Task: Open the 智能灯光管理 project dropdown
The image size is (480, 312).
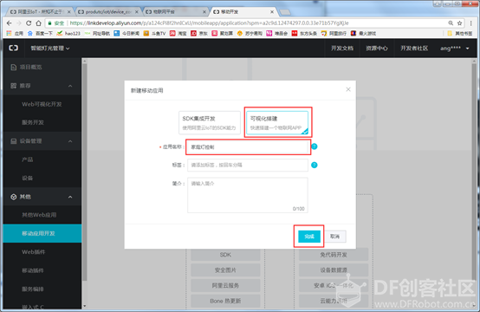Action: (50, 48)
